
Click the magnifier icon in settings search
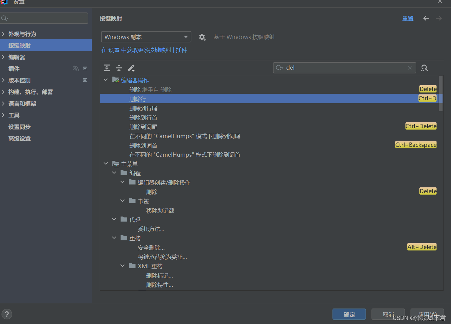click(5, 18)
